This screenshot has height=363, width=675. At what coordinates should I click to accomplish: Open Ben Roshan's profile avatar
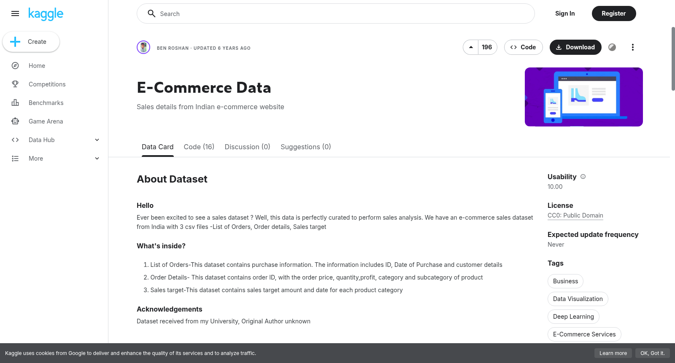tap(143, 47)
